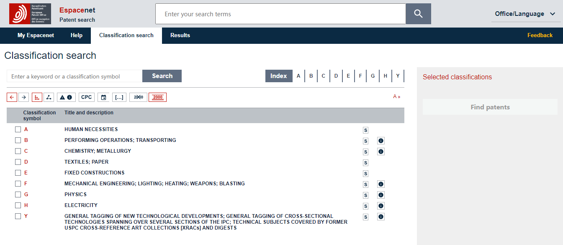Viewport: 563px width, 245px height.
Task: Click the back arrow toolbar icon
Action: [x=12, y=97]
